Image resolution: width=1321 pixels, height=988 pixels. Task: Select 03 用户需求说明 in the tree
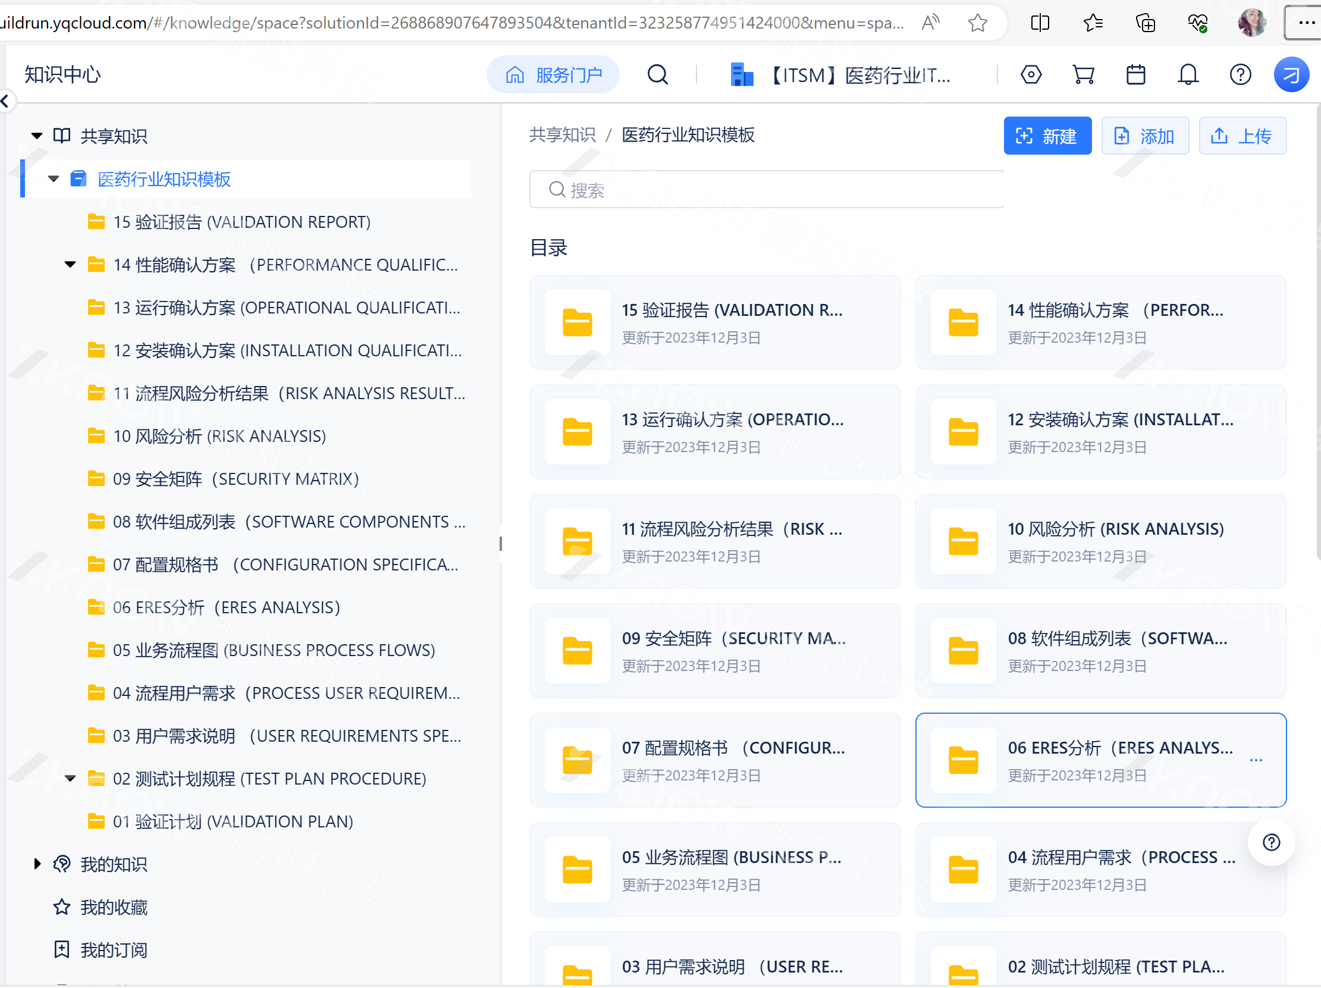pos(287,736)
